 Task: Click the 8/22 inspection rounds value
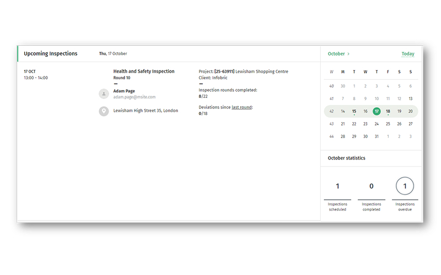point(203,96)
